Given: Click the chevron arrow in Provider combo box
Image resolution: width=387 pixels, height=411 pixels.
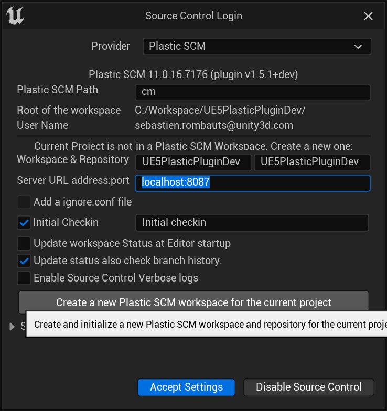Looking at the screenshot, I should pyautogui.click(x=358, y=47).
